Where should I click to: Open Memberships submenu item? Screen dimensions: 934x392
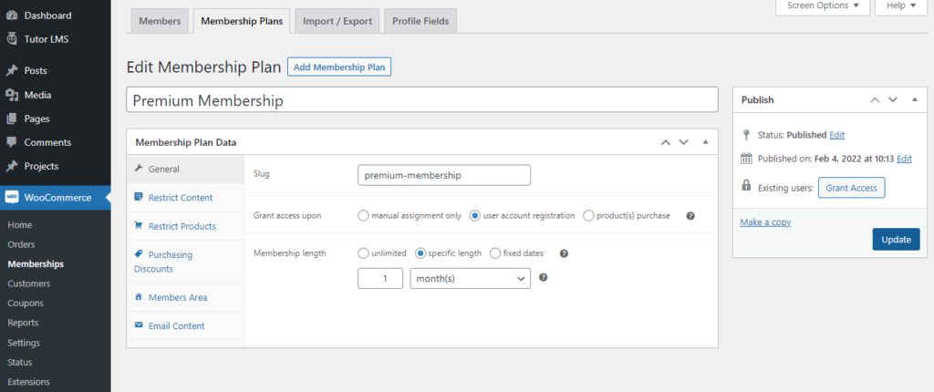[36, 263]
